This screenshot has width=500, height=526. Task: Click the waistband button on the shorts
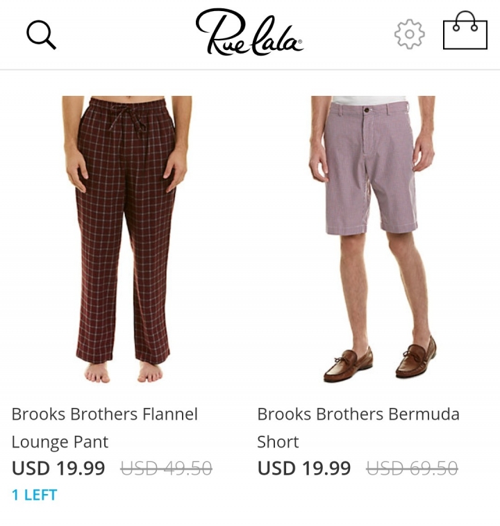click(367, 110)
